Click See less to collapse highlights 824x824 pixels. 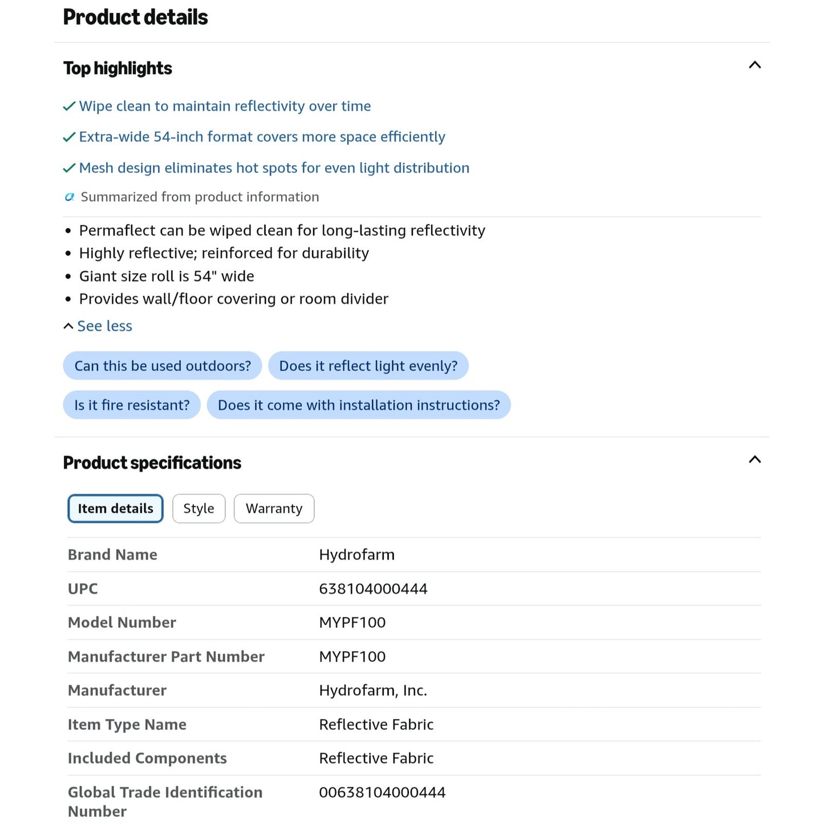[x=104, y=326]
